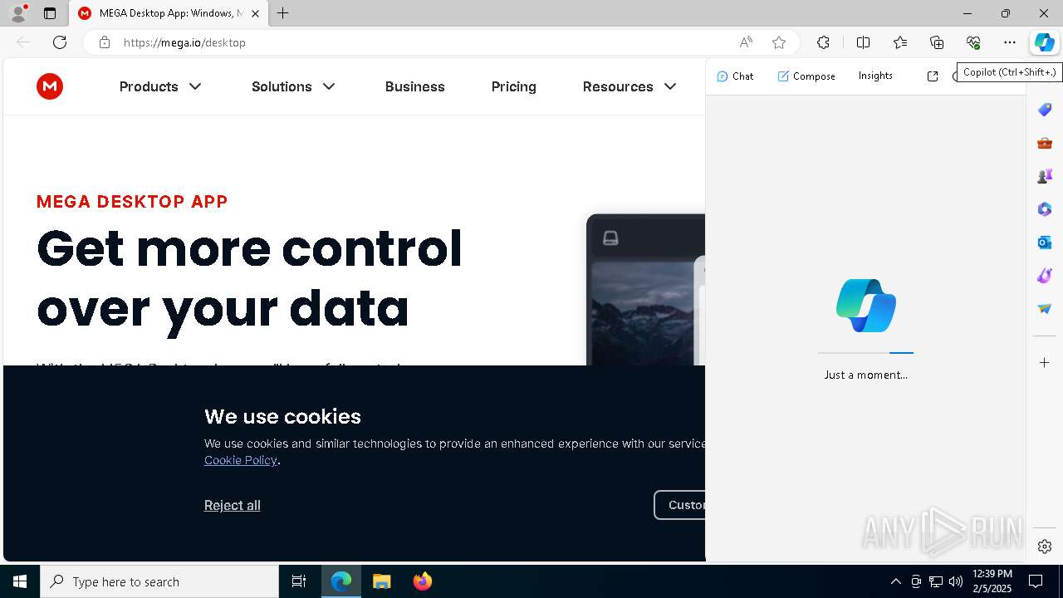The width and height of the screenshot is (1063, 598).
Task: Expand the Products dropdown menu
Action: pyautogui.click(x=160, y=86)
